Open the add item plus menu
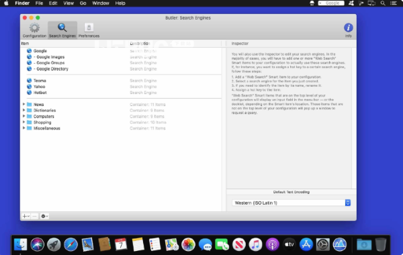This screenshot has height=255, width=403. pos(26,216)
